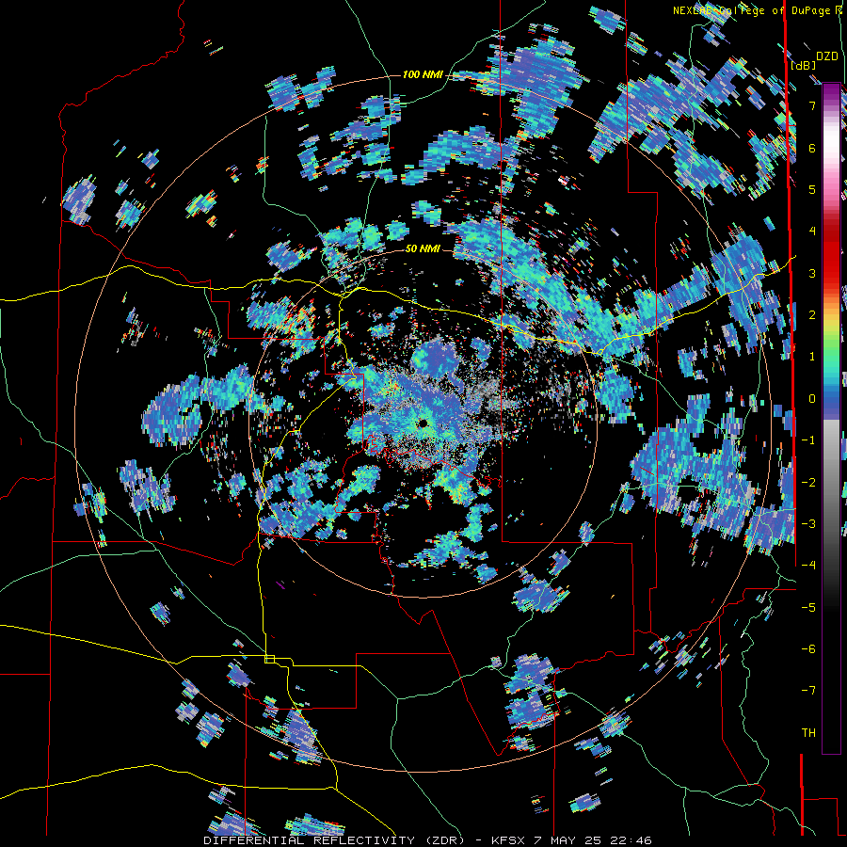
Task: Click the "-5" value on ZDR scale
Action: tap(808, 607)
